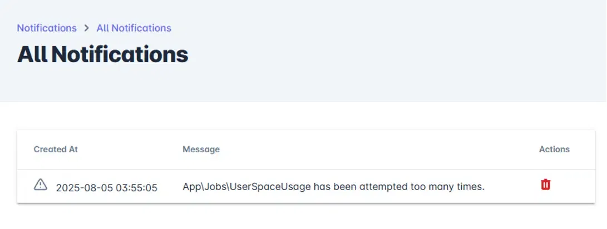This screenshot has height=229, width=607.
Task: Click the warning triangle icon in the row
Action: pos(41,185)
